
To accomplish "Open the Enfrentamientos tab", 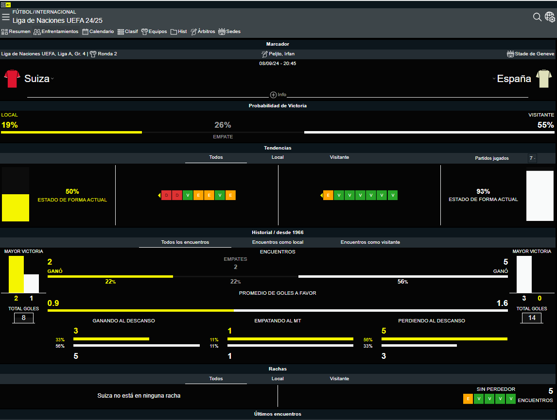I will [56, 32].
